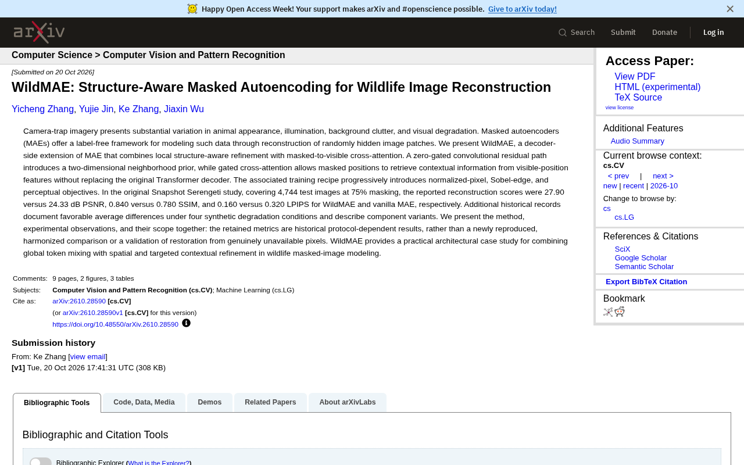
Task: Click the arXiv:2610.28590v1 version link
Action: (x=93, y=313)
